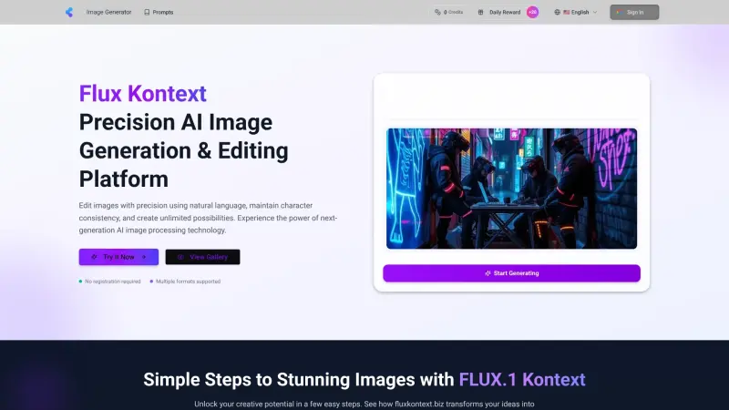Image resolution: width=729 pixels, height=410 pixels.
Task: Click the Daily Reward gift icon
Action: click(x=481, y=12)
